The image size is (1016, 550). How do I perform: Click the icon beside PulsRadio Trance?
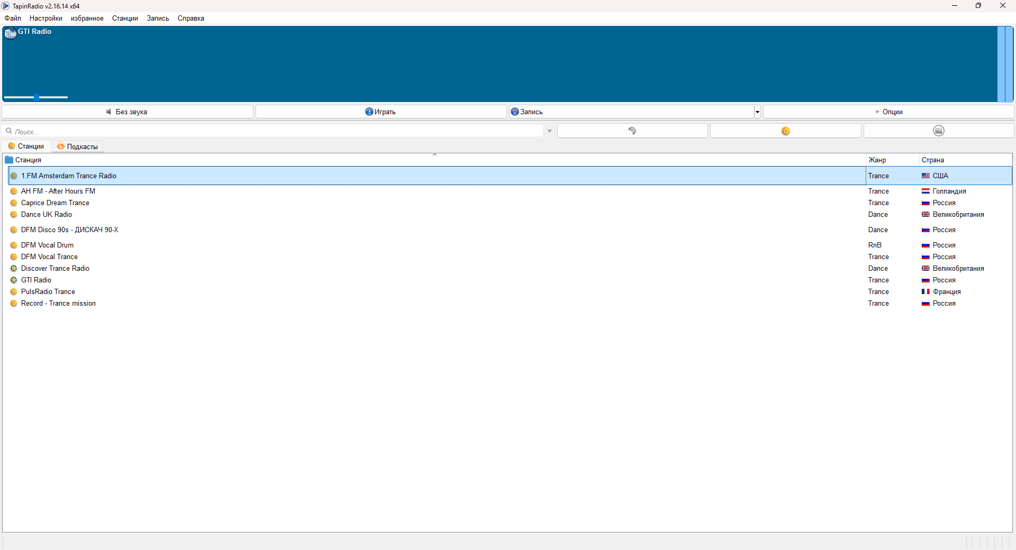pyautogui.click(x=14, y=292)
